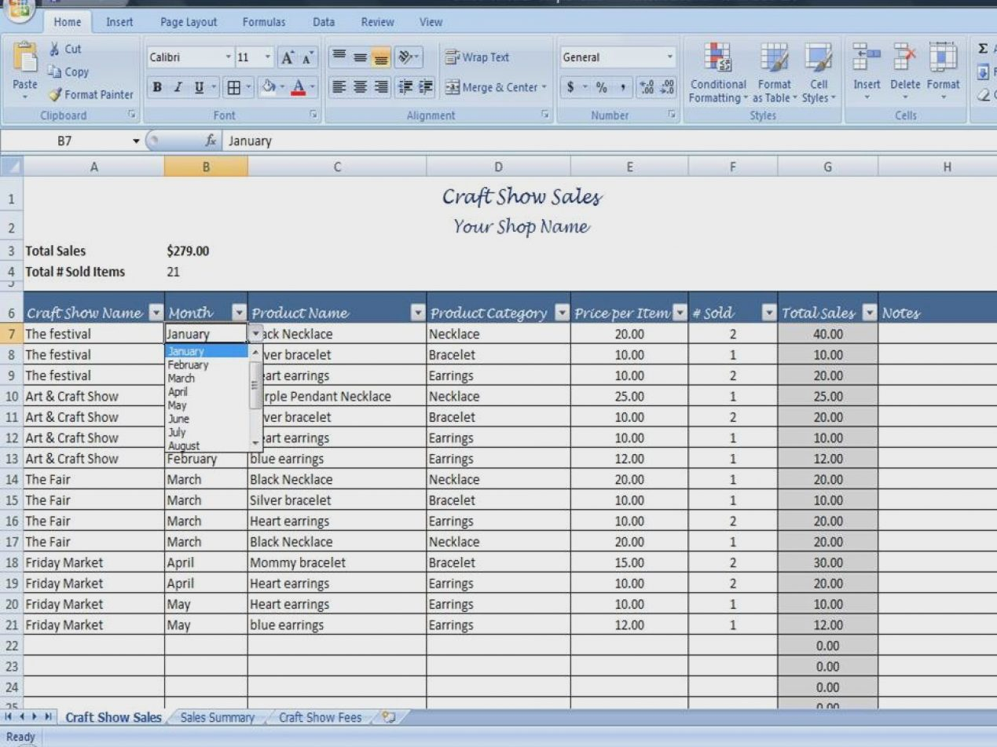The image size is (997, 747).
Task: Click the Fill Color paint bucket
Action: (268, 87)
